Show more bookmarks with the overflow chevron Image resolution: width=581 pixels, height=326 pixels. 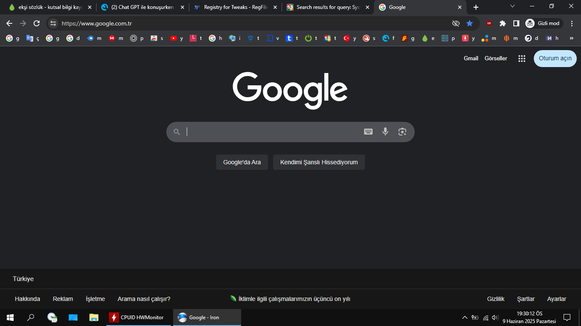pyautogui.click(x=571, y=38)
